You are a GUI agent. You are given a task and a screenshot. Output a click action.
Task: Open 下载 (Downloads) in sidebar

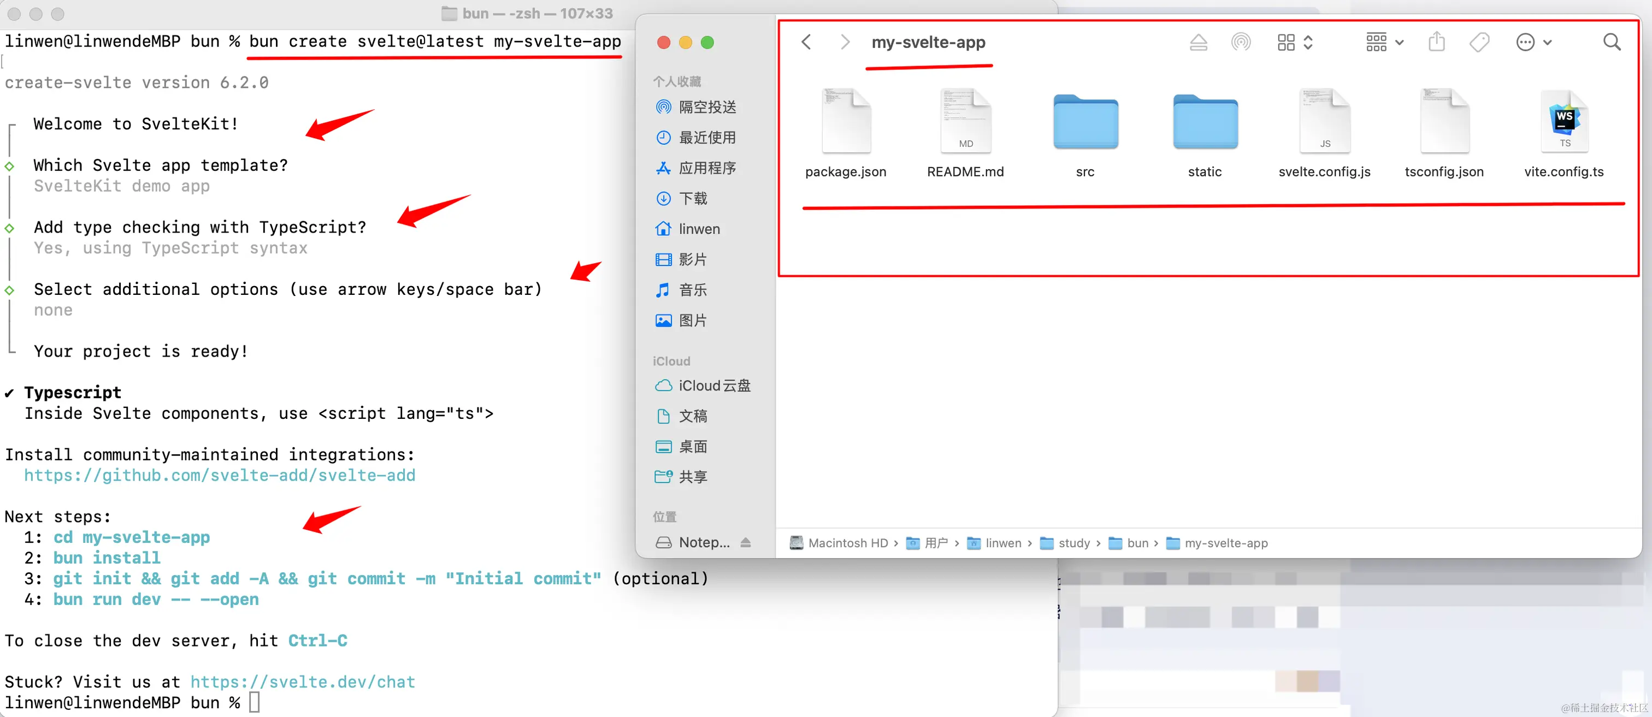pos(682,198)
